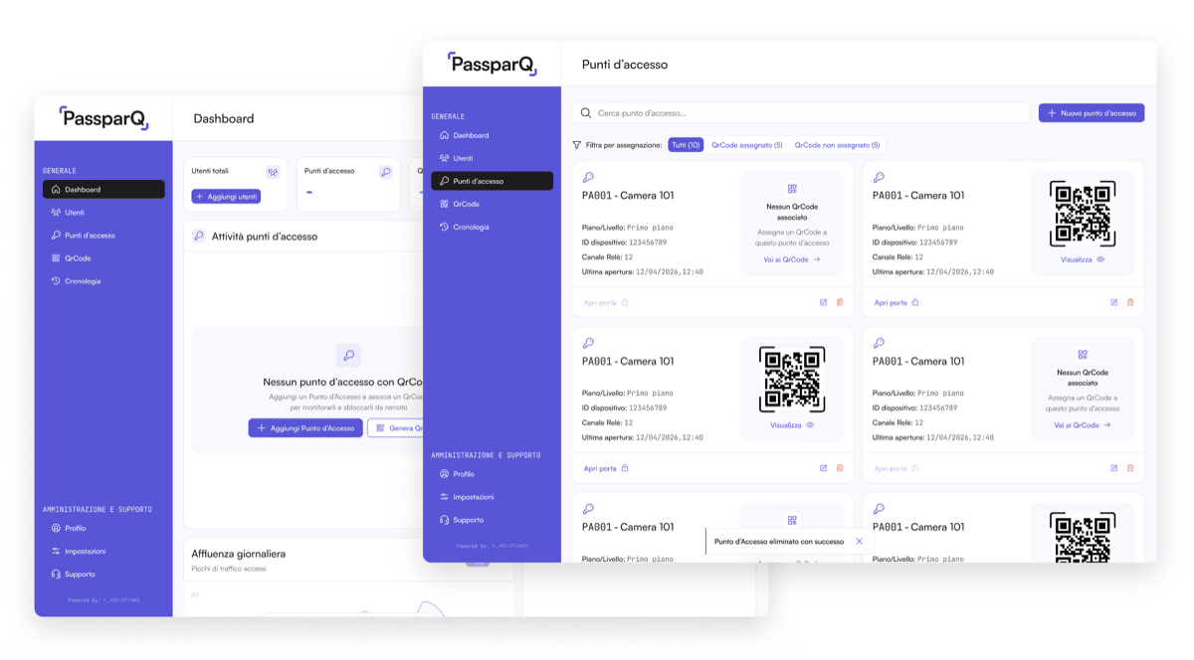Filter by 'QrCode non assegnato (5)'
This screenshot has width=1194, height=660.
(836, 145)
